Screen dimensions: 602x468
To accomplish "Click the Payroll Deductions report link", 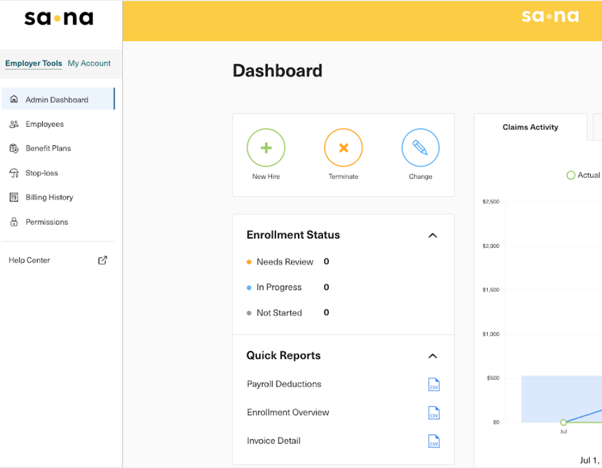I will point(284,384).
